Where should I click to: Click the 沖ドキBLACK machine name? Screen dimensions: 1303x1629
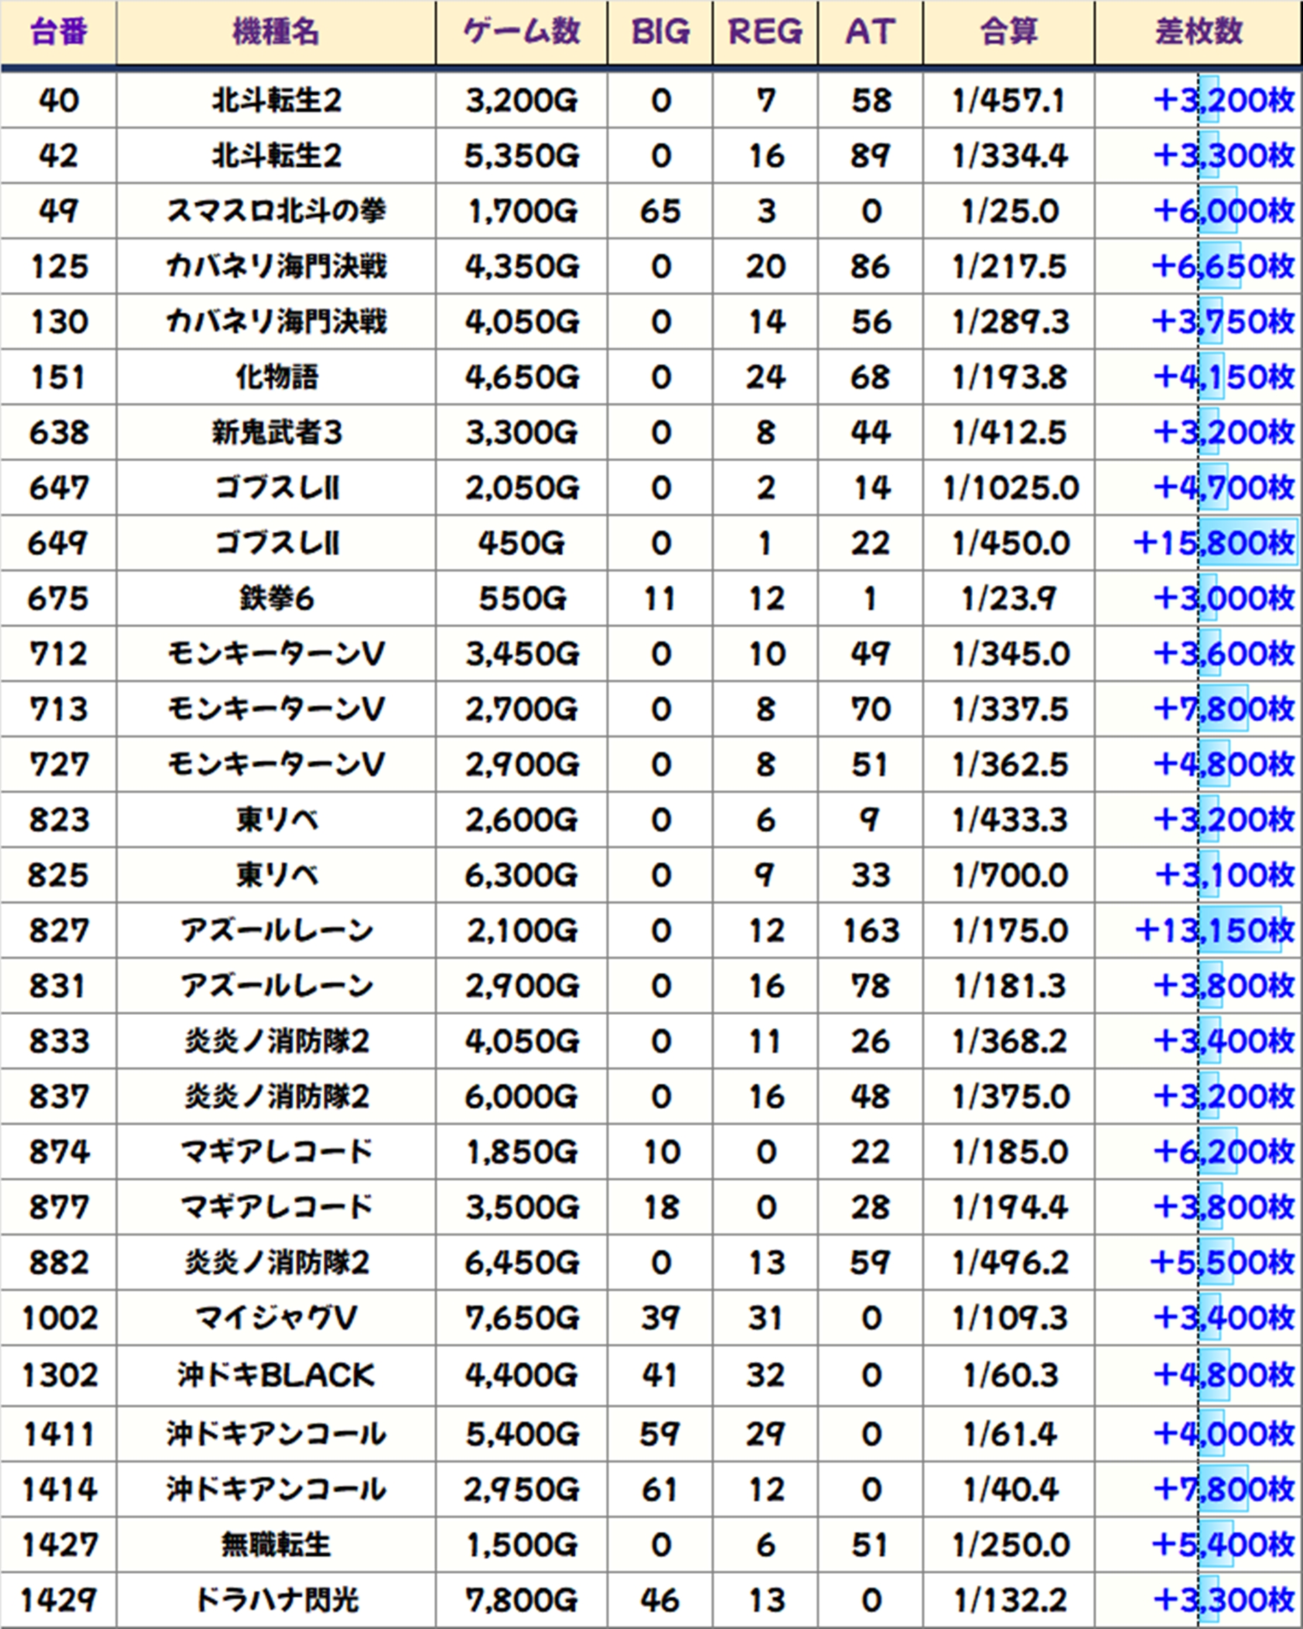[276, 1375]
